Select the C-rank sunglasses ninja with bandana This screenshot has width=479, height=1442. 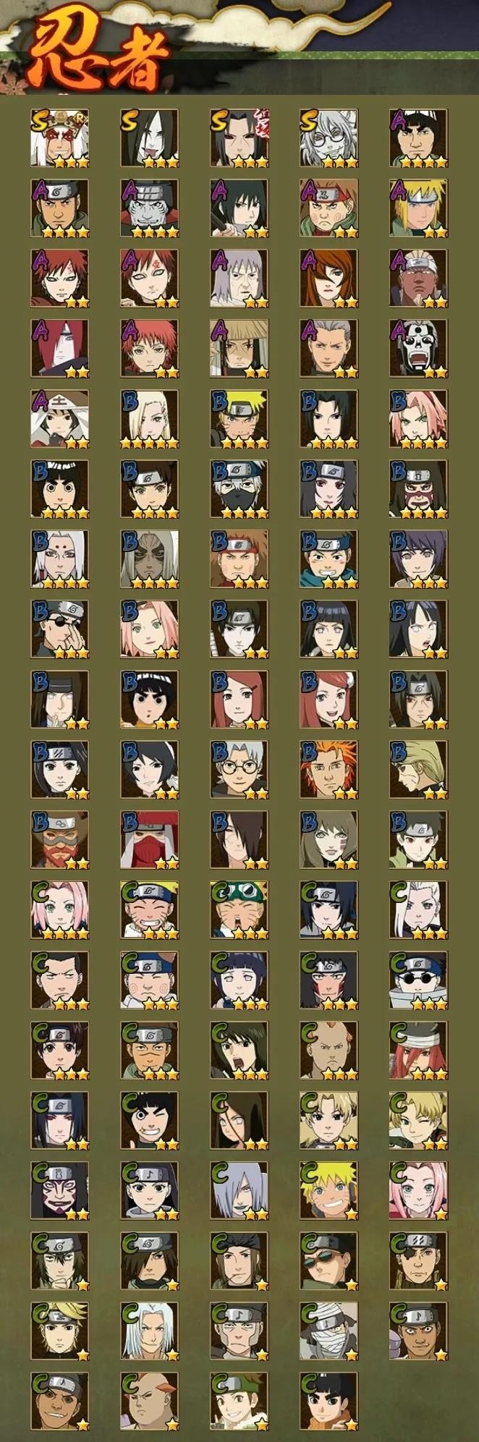(x=328, y=1261)
